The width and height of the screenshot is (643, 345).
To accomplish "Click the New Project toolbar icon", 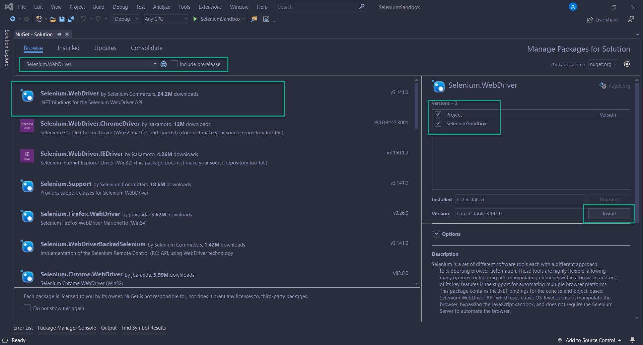I will pyautogui.click(x=39, y=19).
